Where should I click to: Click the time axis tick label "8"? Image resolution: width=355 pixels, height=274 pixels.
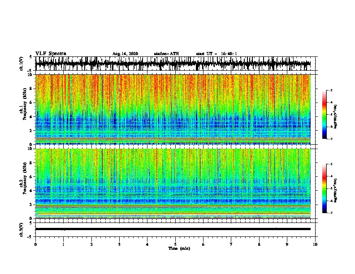click(259, 244)
